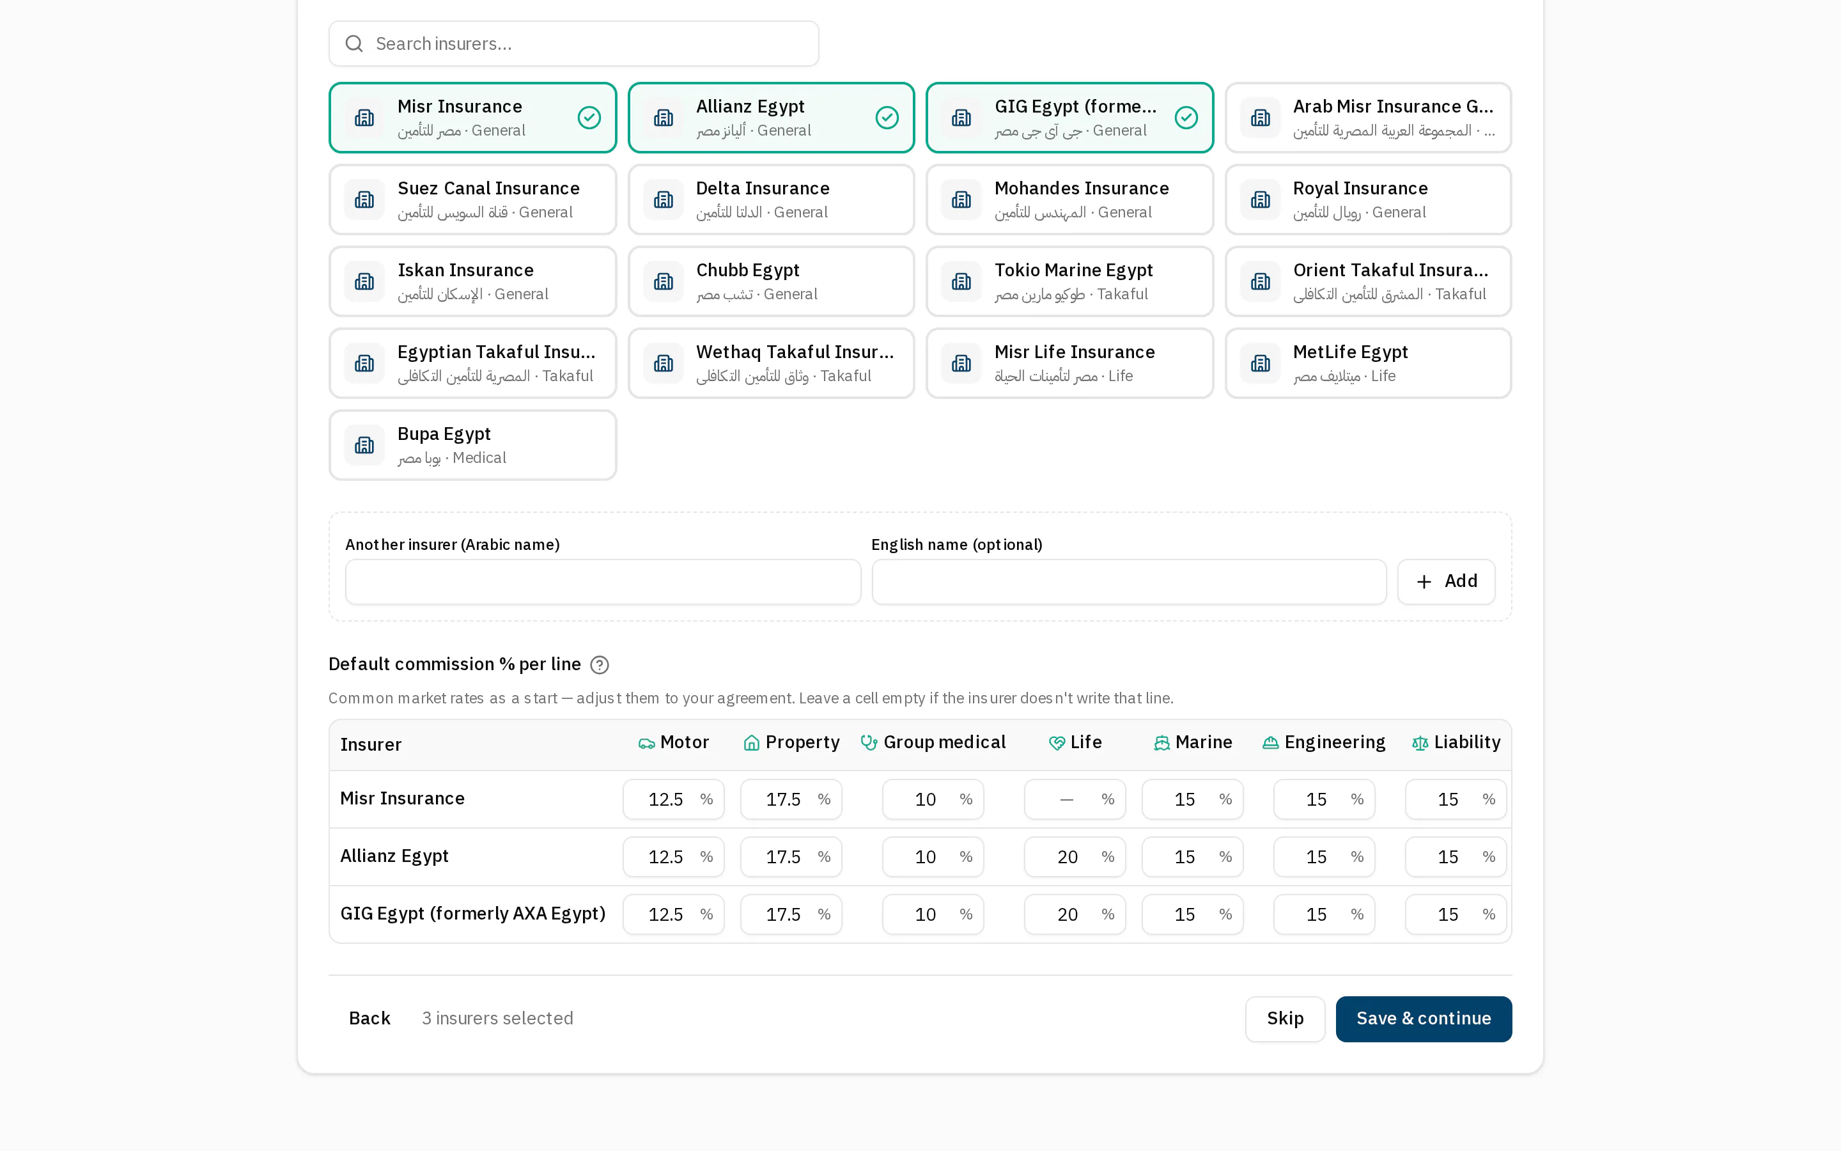1841x1151 pixels.
Task: Edit Allianz Egypt Group medical commission field
Action: click(x=933, y=857)
